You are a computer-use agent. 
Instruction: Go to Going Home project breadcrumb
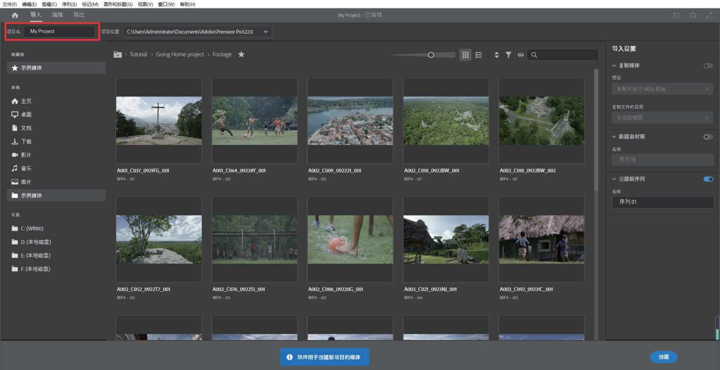(x=180, y=54)
